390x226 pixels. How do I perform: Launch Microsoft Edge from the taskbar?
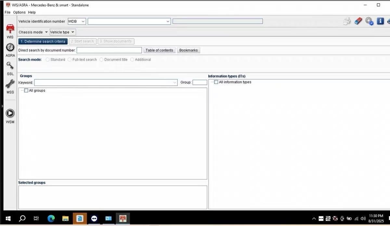51,219
